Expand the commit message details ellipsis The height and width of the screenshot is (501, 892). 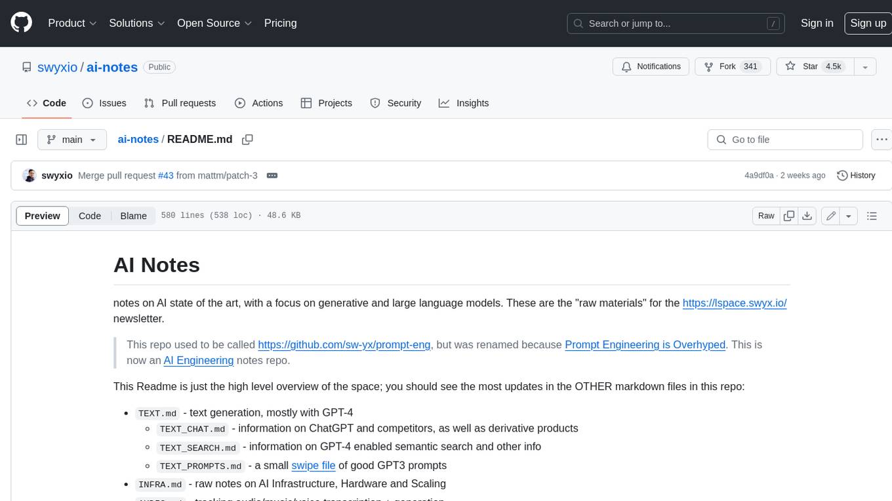pos(272,176)
